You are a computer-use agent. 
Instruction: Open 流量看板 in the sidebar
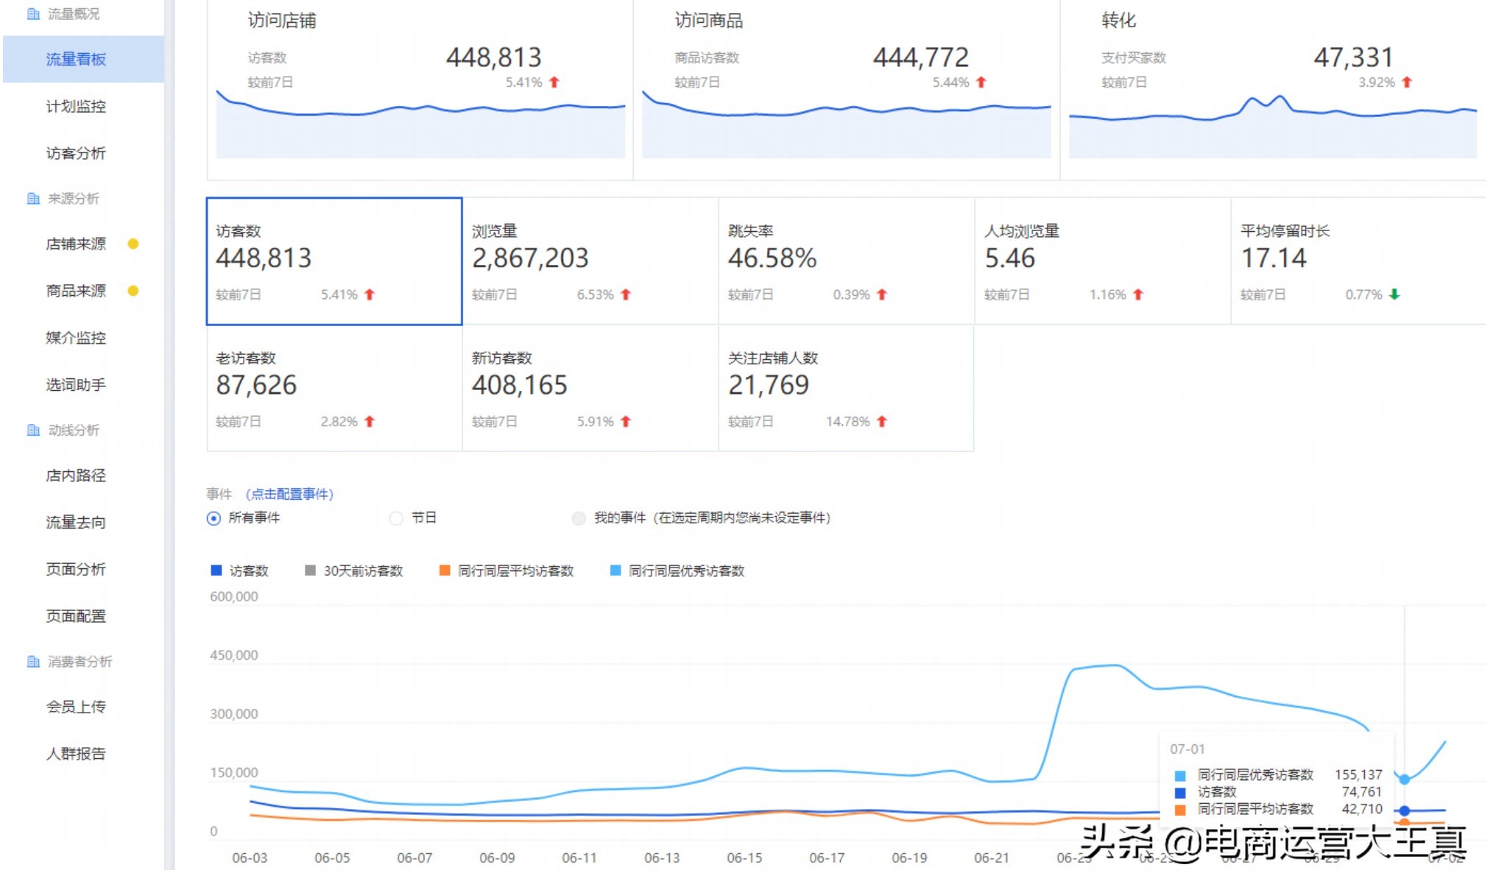(x=76, y=60)
